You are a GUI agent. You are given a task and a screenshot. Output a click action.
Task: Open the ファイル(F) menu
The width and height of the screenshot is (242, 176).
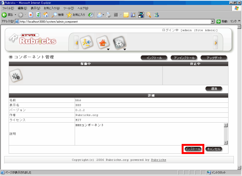point(8,8)
